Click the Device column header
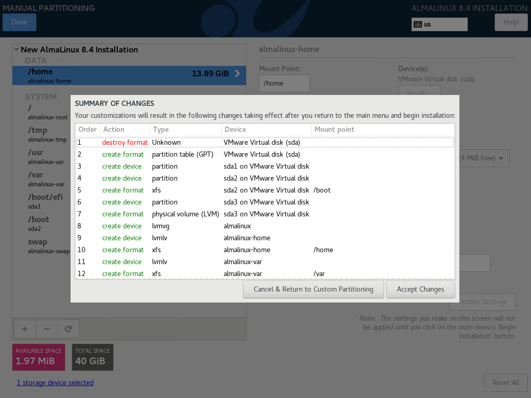 pyautogui.click(x=266, y=130)
